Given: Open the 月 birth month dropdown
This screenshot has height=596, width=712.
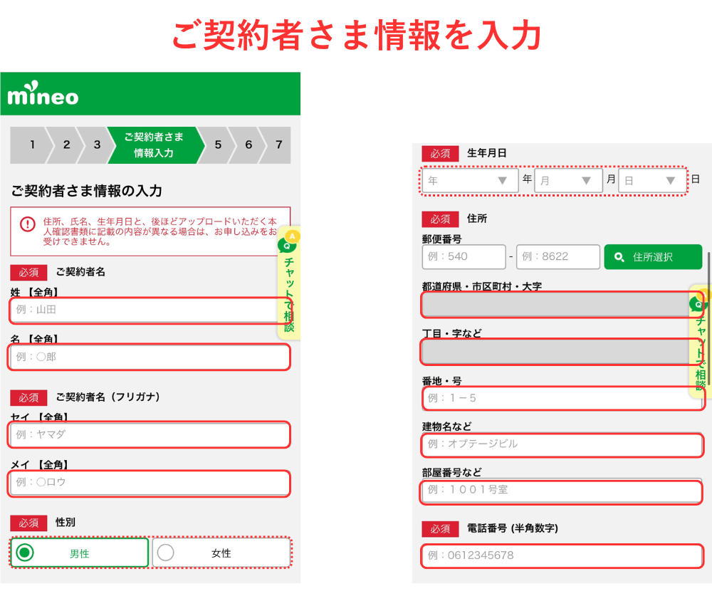Looking at the screenshot, I should [568, 180].
